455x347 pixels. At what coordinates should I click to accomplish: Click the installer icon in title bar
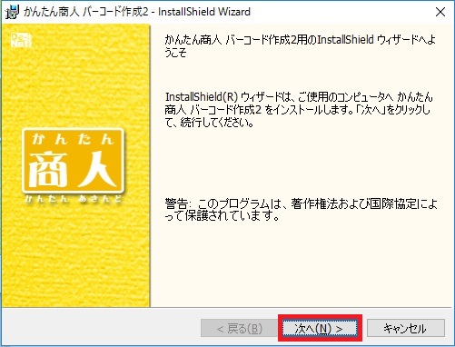[x=12, y=12]
